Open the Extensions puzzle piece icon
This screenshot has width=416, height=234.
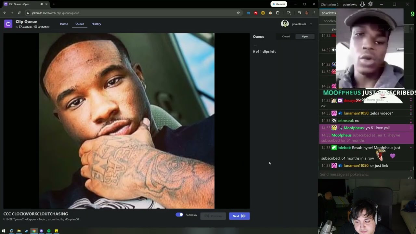278,13
